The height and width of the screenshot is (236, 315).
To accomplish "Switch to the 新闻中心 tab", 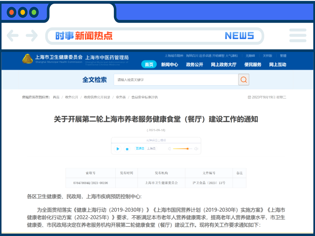I will pos(170,65).
